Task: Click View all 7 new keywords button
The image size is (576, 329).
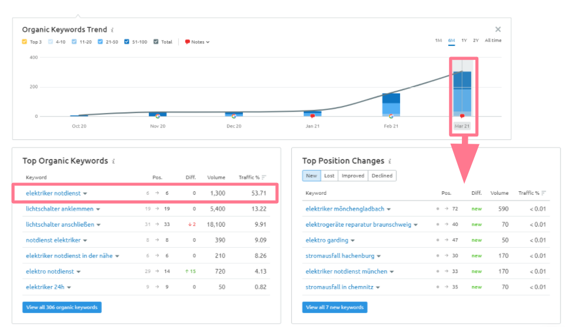Action: click(335, 307)
